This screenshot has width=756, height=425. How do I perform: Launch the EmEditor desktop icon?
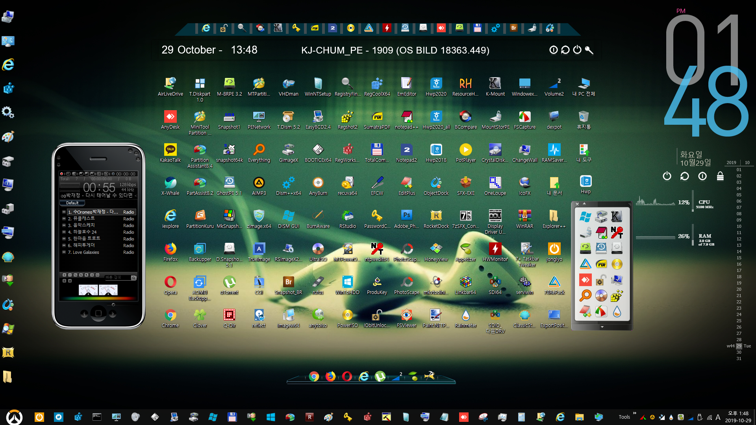[x=406, y=87]
